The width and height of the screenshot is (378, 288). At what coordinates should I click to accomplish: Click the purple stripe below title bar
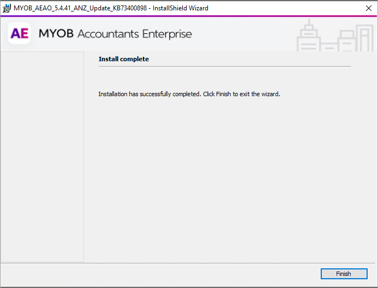tap(189, 16)
